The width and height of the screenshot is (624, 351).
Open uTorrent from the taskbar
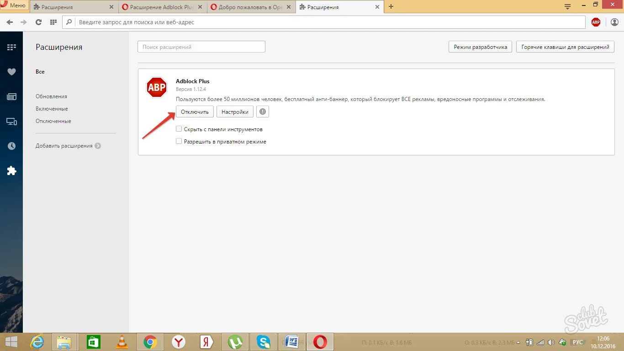[x=235, y=342]
